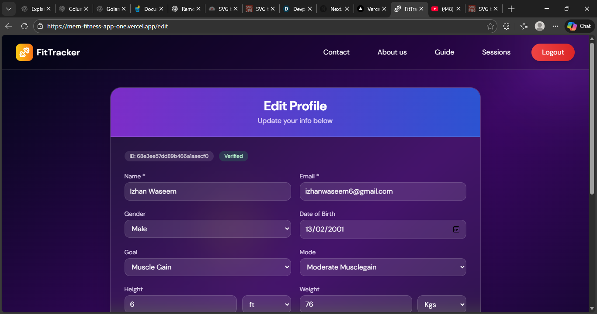Click the page vertical scrollbar

[592, 118]
